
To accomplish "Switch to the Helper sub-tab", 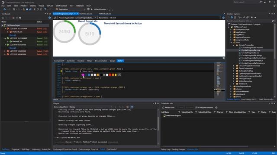I will pos(90,61).
